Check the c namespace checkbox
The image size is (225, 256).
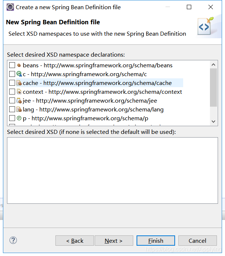pyautogui.click(x=12, y=74)
